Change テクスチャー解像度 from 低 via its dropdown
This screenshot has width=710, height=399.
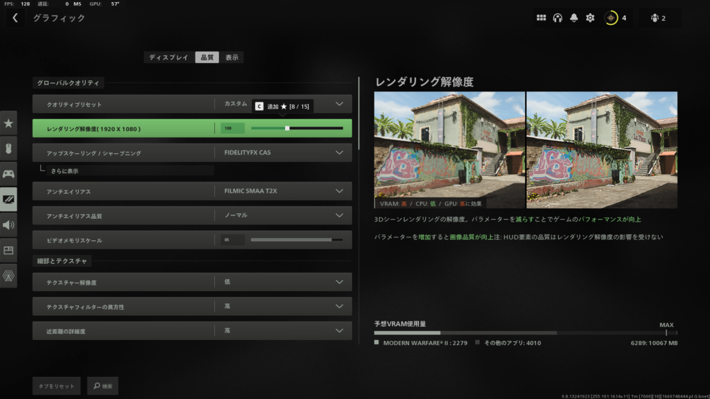click(340, 282)
